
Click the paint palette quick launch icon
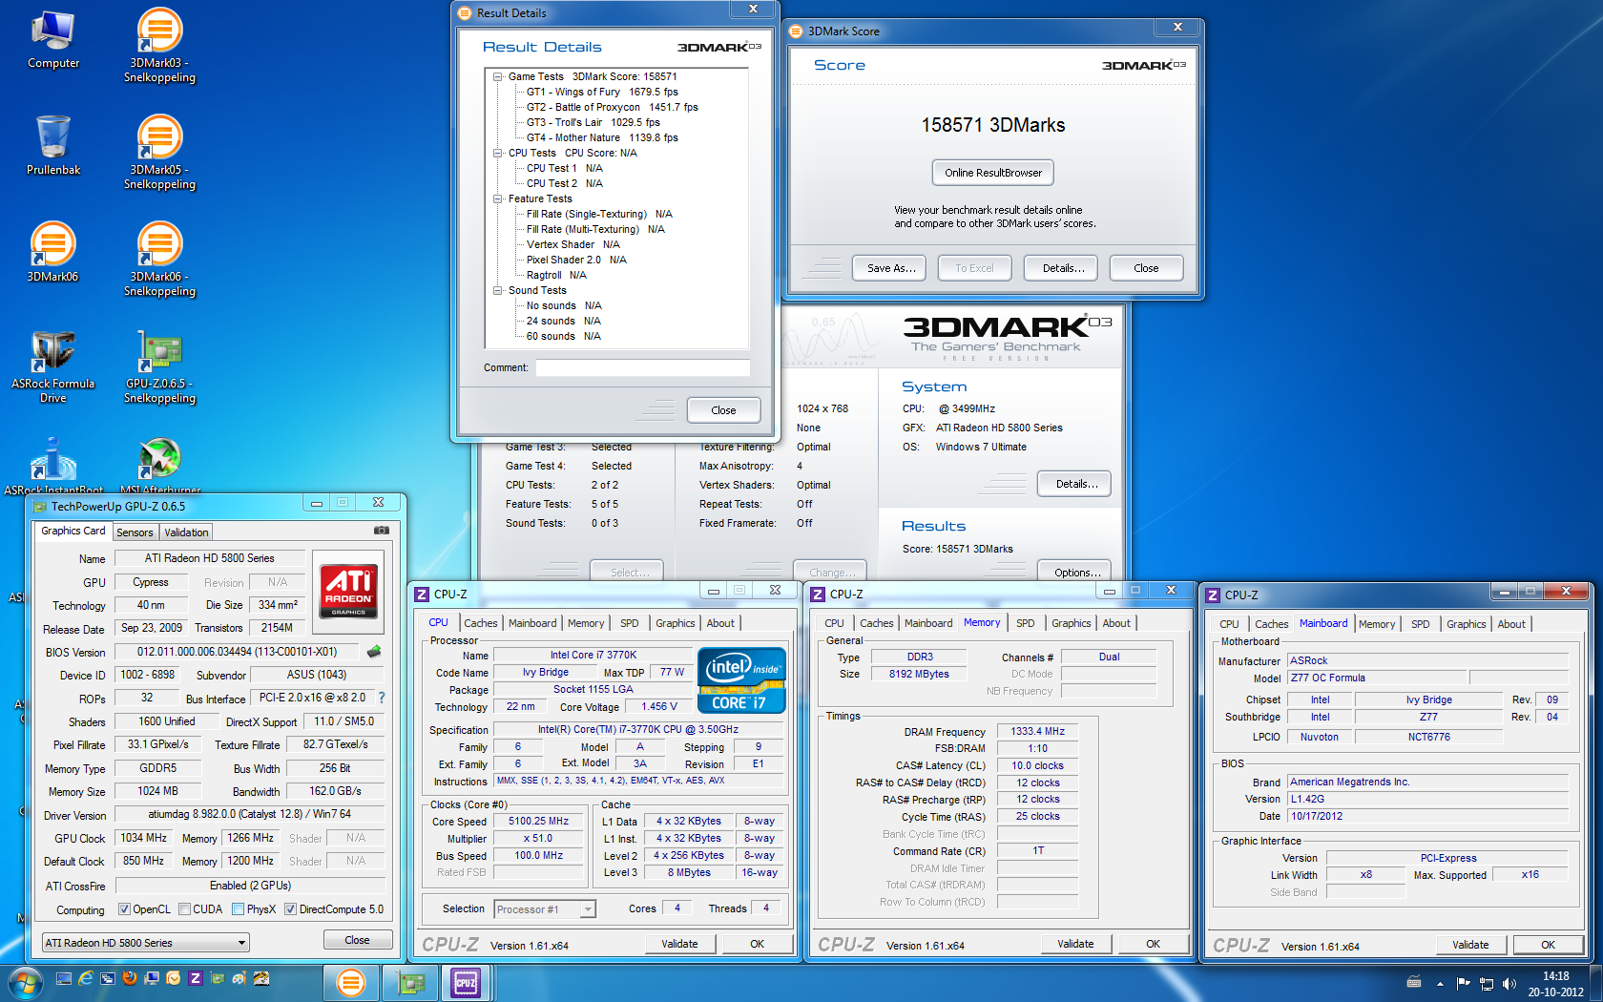coord(239,978)
